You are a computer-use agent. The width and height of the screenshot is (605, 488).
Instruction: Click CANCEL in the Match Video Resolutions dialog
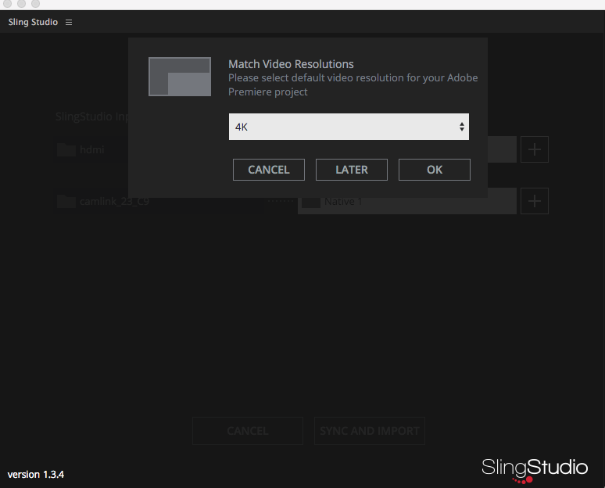pos(269,170)
